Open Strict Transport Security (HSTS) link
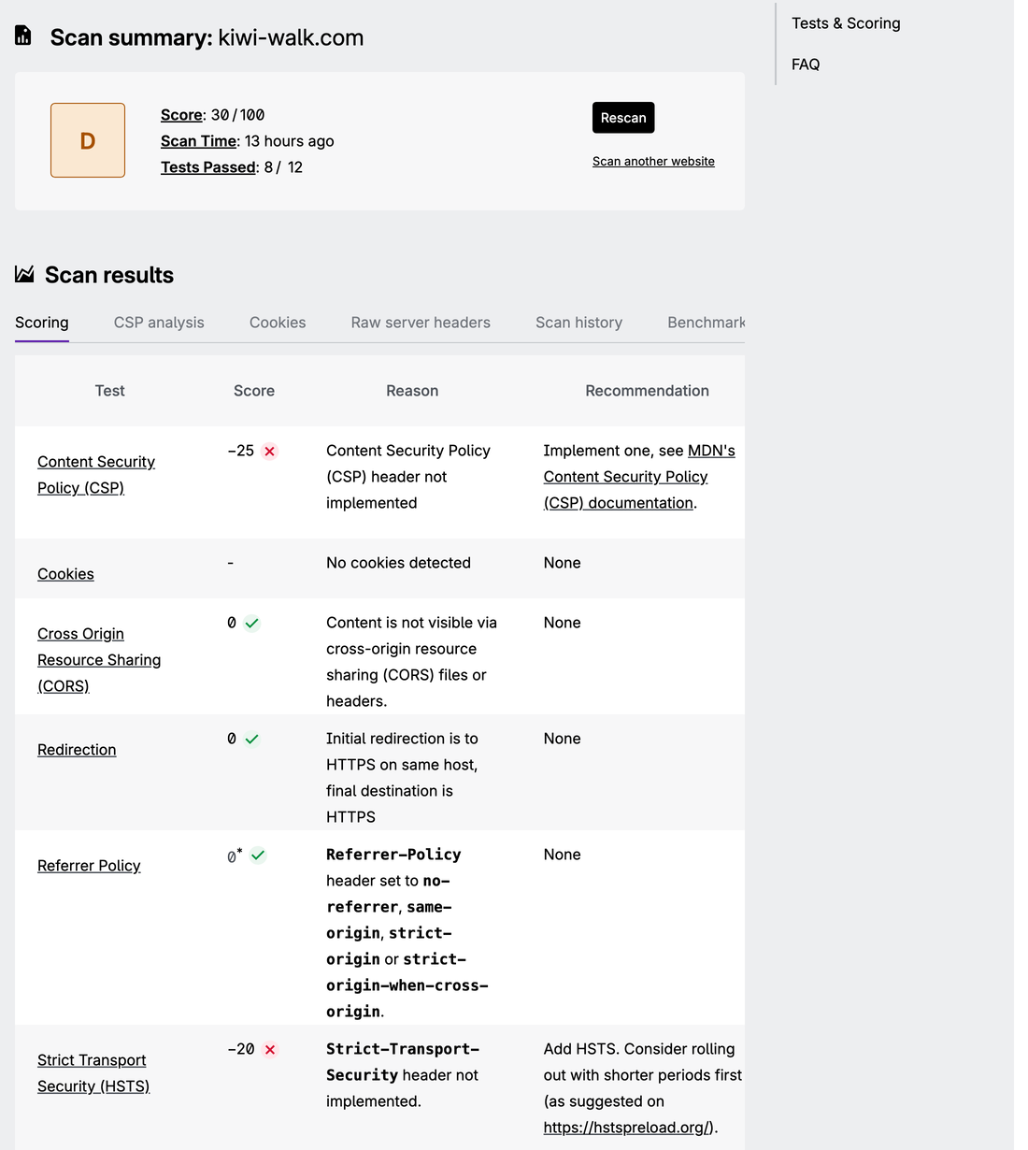Image resolution: width=1028 pixels, height=1150 pixels. pos(93,1073)
